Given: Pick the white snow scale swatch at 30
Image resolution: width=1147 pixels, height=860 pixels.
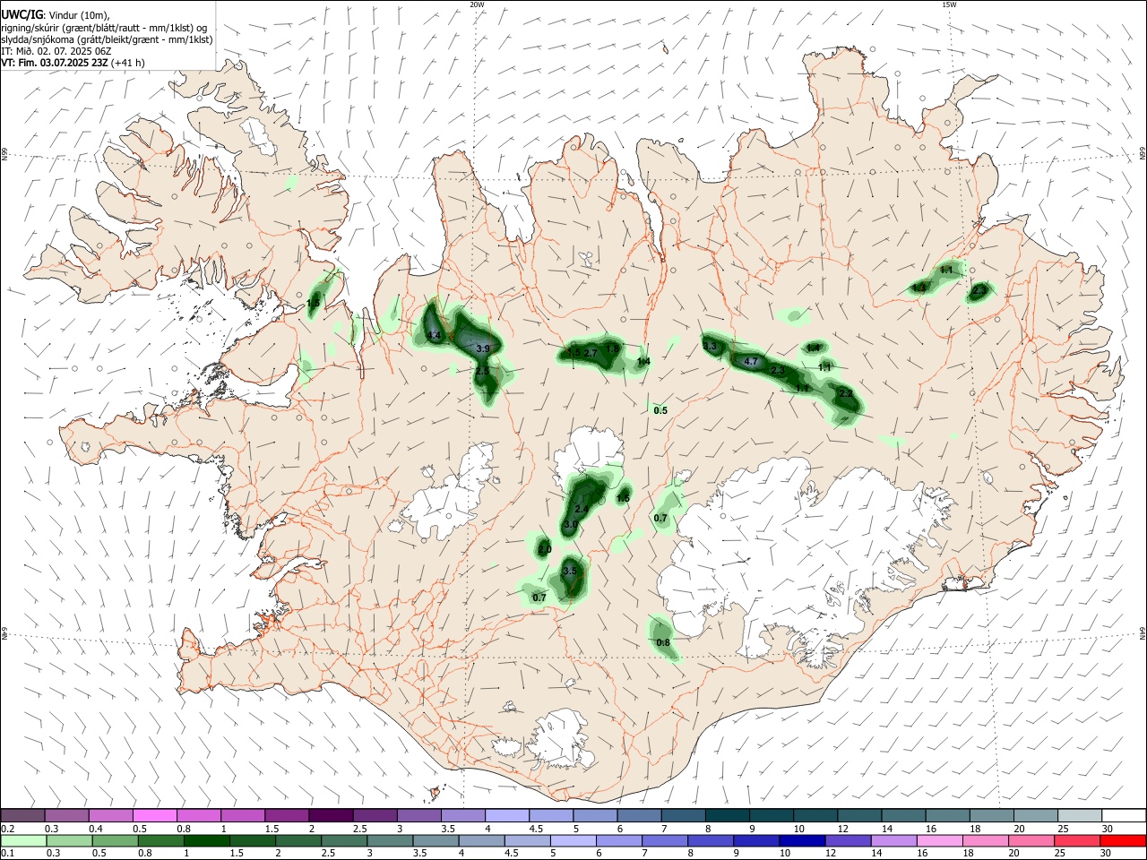Looking at the screenshot, I should tap(1124, 815).
